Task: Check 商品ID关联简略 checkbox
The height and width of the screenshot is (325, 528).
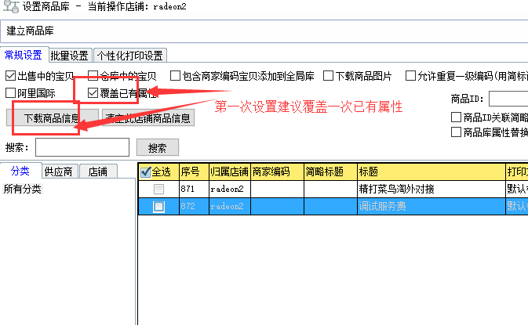Action: (456, 117)
